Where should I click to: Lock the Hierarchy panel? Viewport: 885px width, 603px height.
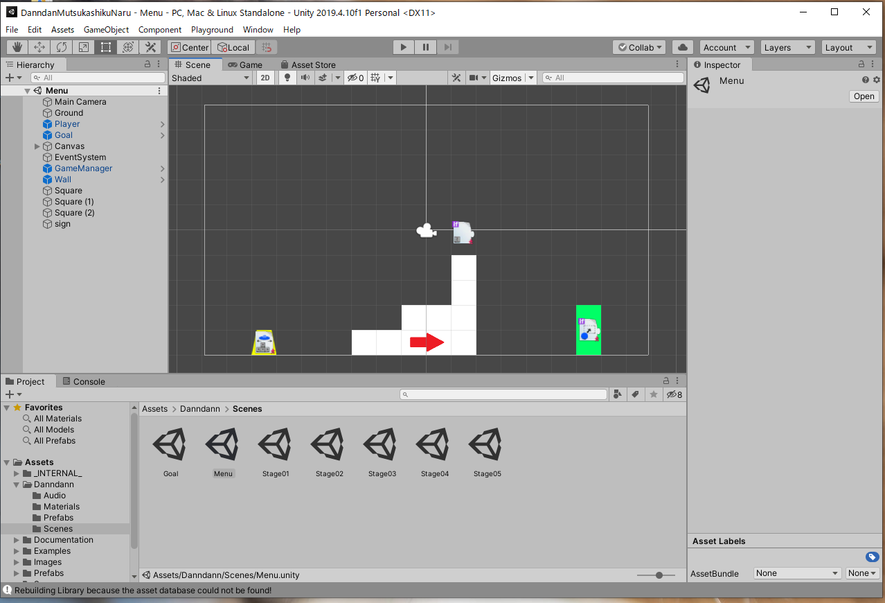(x=147, y=64)
